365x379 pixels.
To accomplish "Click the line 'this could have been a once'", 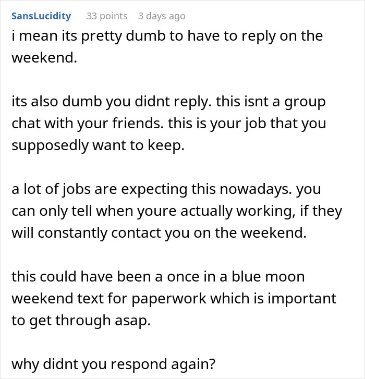I will pos(158,276).
